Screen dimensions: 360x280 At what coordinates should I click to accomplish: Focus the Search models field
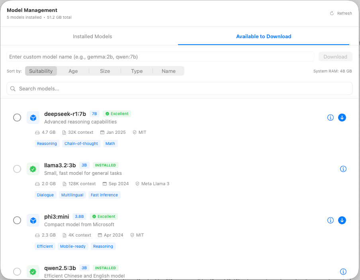click(180, 89)
